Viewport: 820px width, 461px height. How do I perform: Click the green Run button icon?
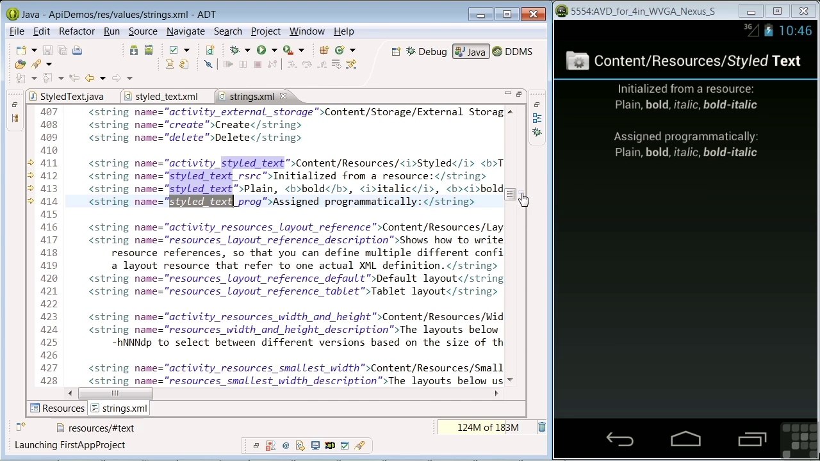click(x=261, y=50)
